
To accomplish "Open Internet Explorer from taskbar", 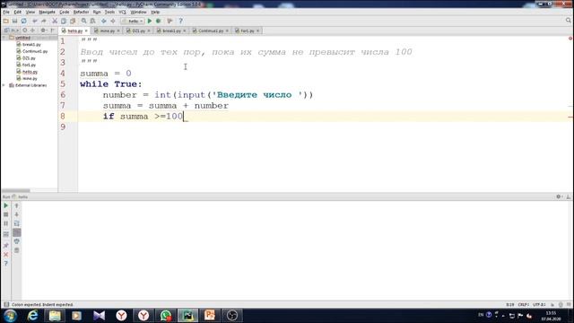I will pyautogui.click(x=32, y=315).
